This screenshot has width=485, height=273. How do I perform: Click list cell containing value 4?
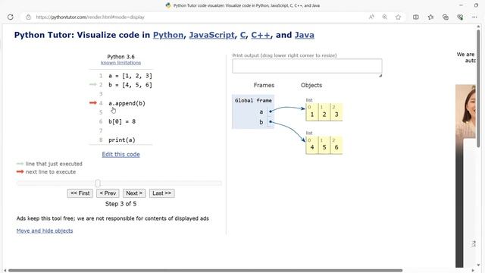point(311,145)
